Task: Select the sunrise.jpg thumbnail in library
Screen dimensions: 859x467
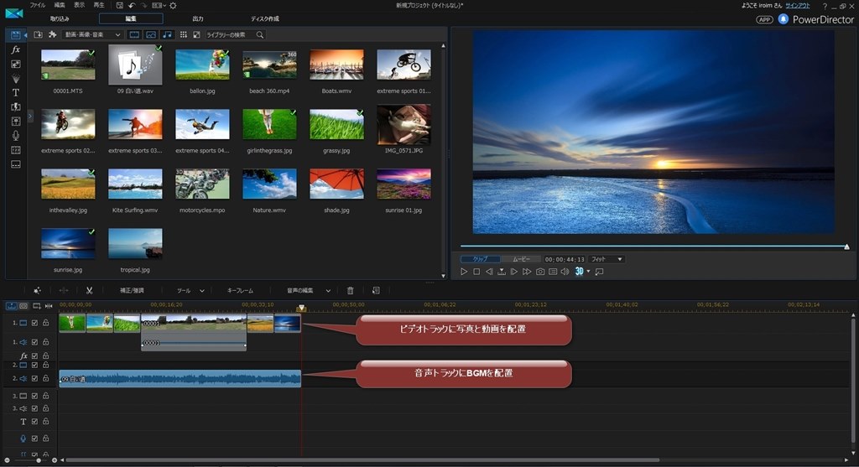Action: [x=68, y=244]
